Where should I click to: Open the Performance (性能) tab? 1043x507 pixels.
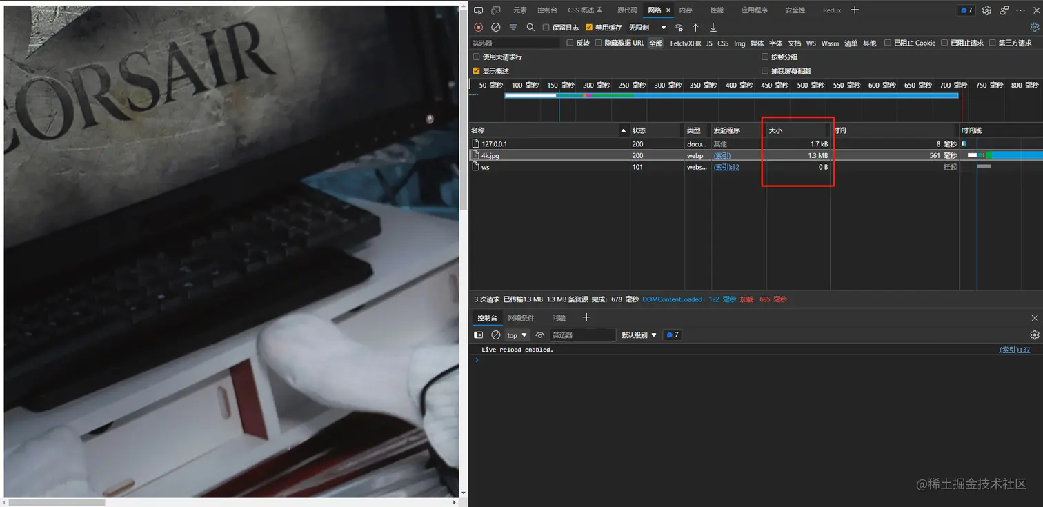(717, 10)
